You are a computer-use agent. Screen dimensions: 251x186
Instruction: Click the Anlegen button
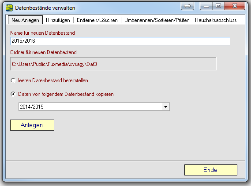(x=32, y=125)
